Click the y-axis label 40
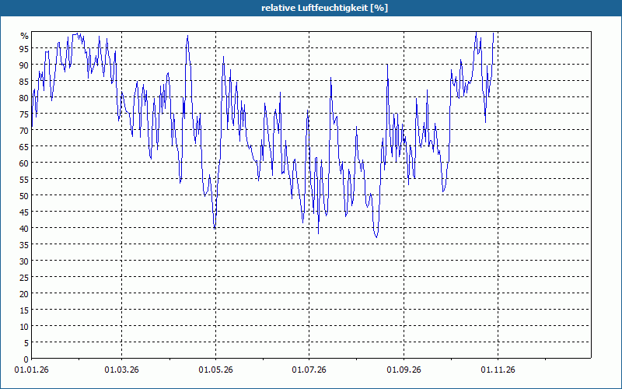 pyautogui.click(x=24, y=228)
